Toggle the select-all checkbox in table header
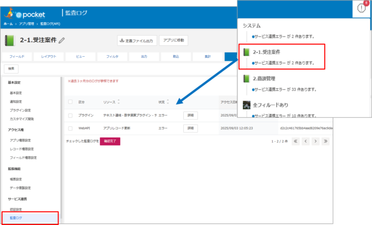Viewport: 372px width, 225px height. 71,101
